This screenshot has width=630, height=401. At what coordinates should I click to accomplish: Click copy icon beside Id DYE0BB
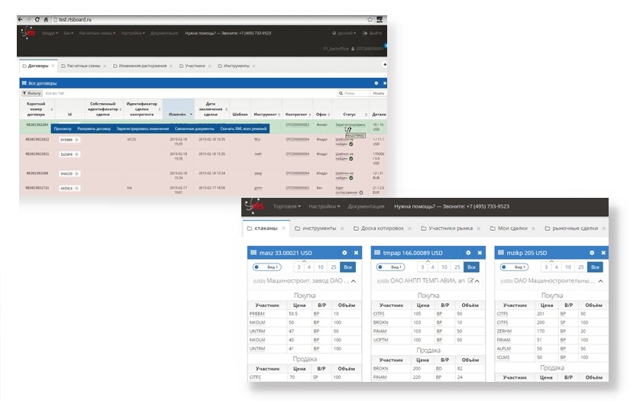pyautogui.click(x=76, y=140)
